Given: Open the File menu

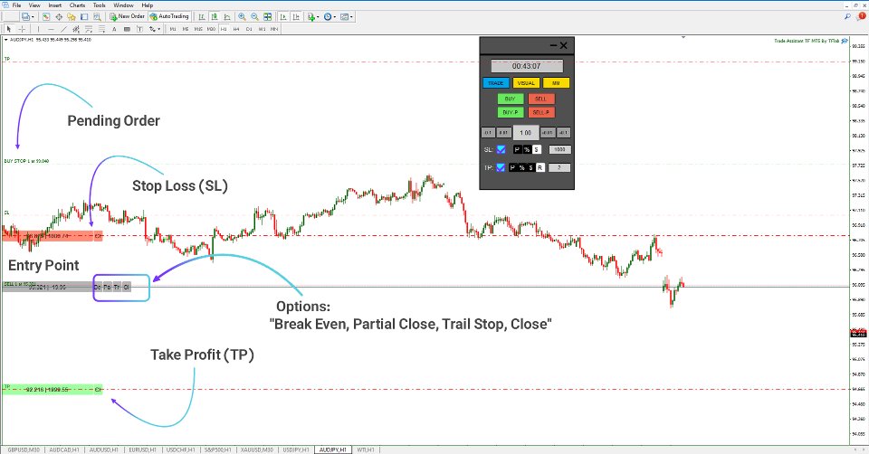Looking at the screenshot, I should click(16, 5).
